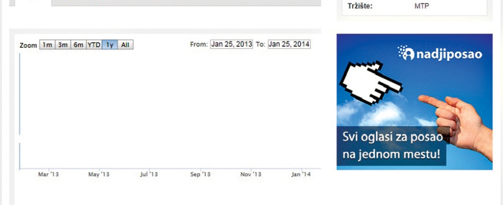Click the Sep '13 axis label
The width and height of the screenshot is (503, 205).
pos(200,175)
